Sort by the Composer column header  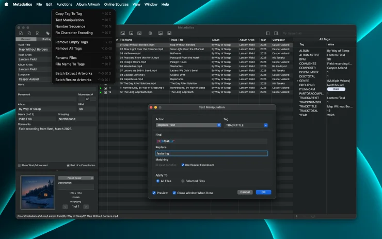coord(282,40)
